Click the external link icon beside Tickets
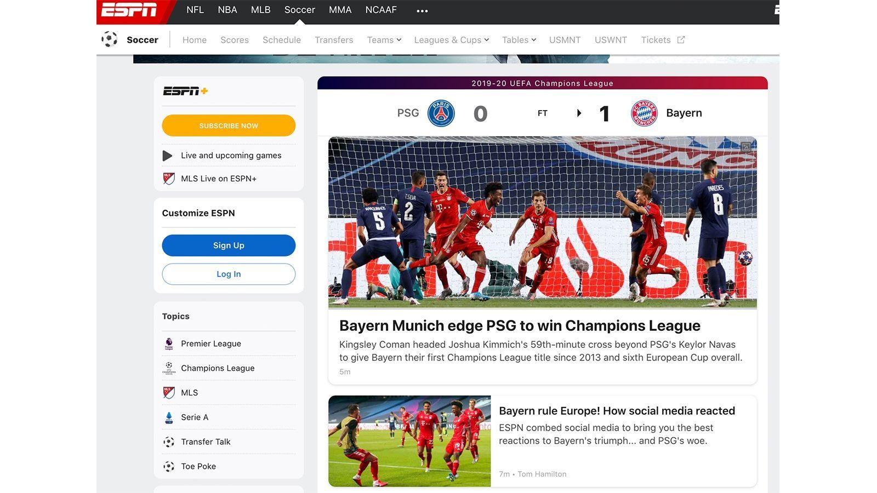Image resolution: width=877 pixels, height=493 pixels. point(681,39)
